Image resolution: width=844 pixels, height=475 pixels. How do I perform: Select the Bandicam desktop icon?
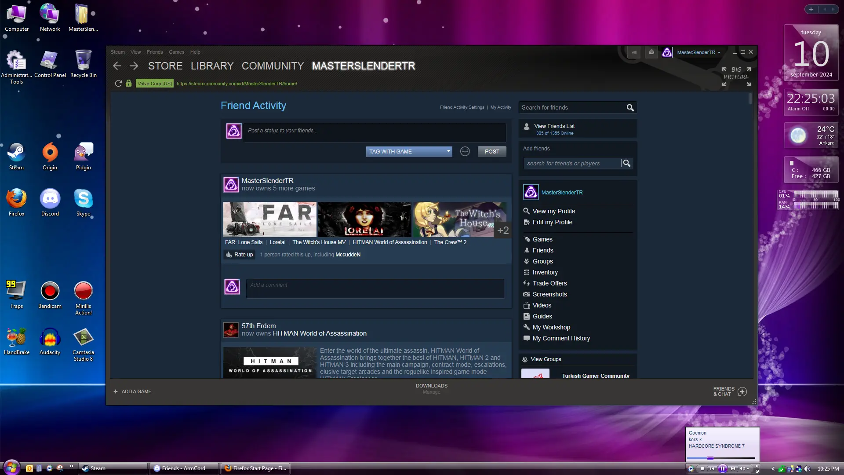(x=50, y=295)
